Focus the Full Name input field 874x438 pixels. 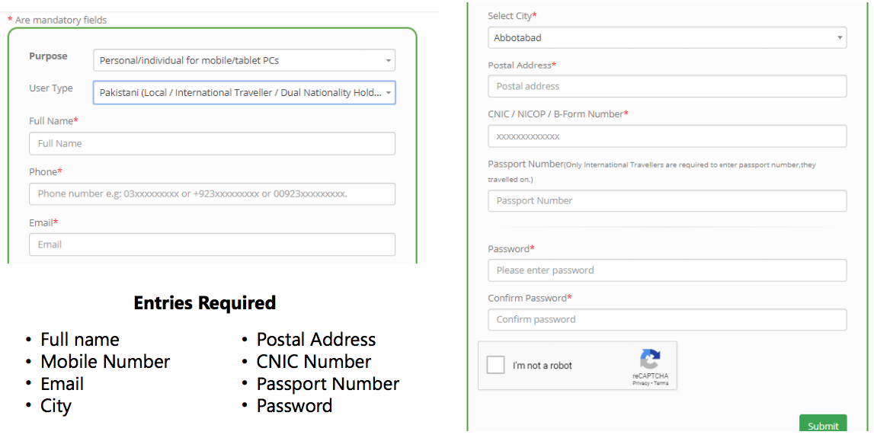(212, 143)
